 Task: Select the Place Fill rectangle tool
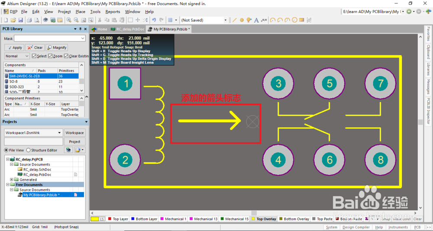click(301, 20)
